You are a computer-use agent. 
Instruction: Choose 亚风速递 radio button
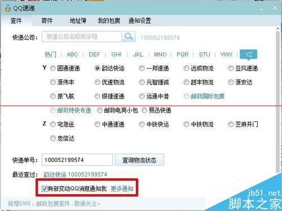coord(231,68)
